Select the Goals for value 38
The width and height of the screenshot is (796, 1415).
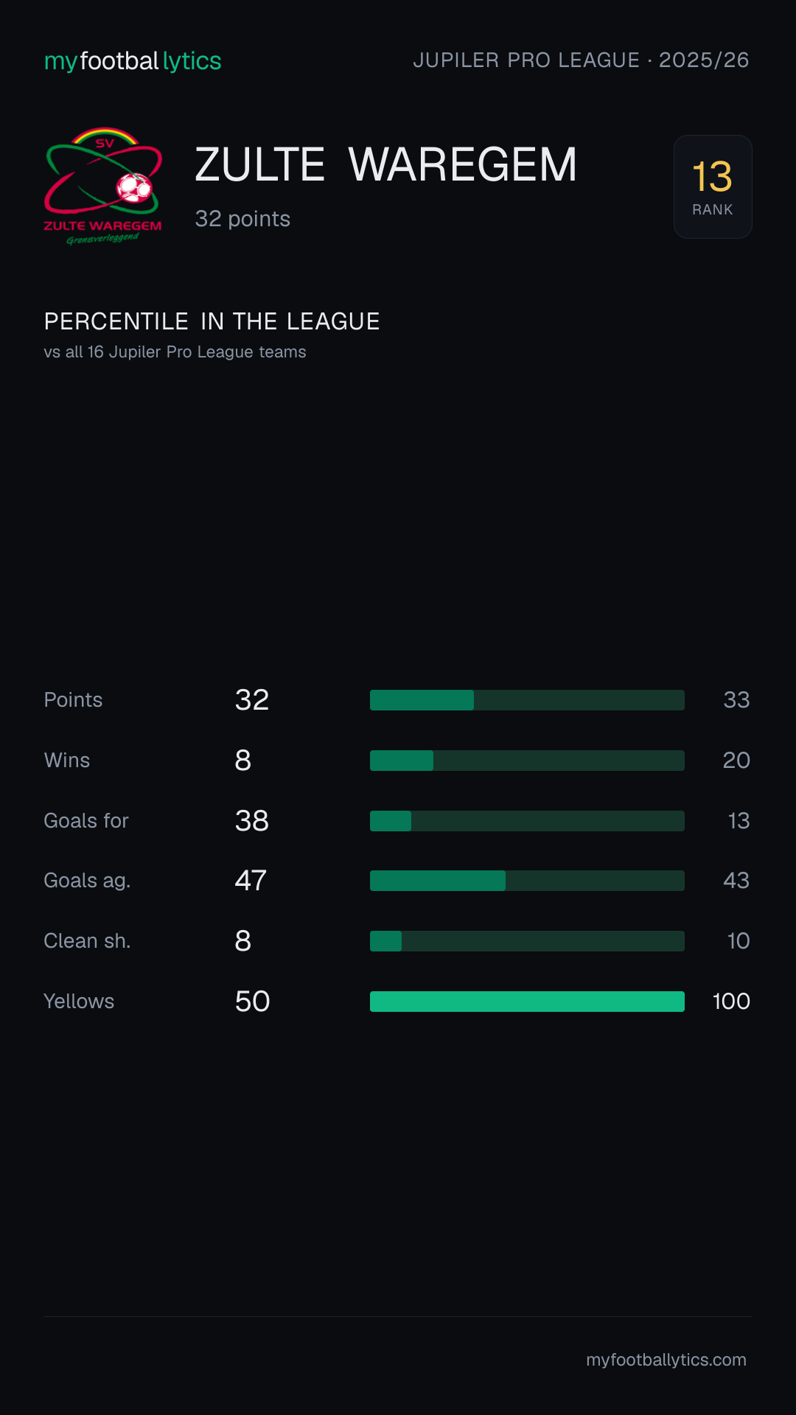252,821
